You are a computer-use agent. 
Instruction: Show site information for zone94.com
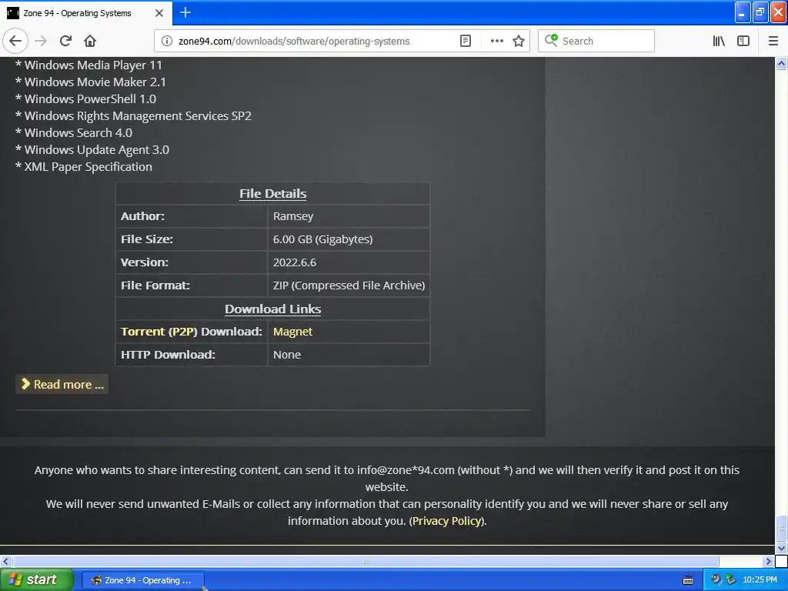pyautogui.click(x=166, y=41)
